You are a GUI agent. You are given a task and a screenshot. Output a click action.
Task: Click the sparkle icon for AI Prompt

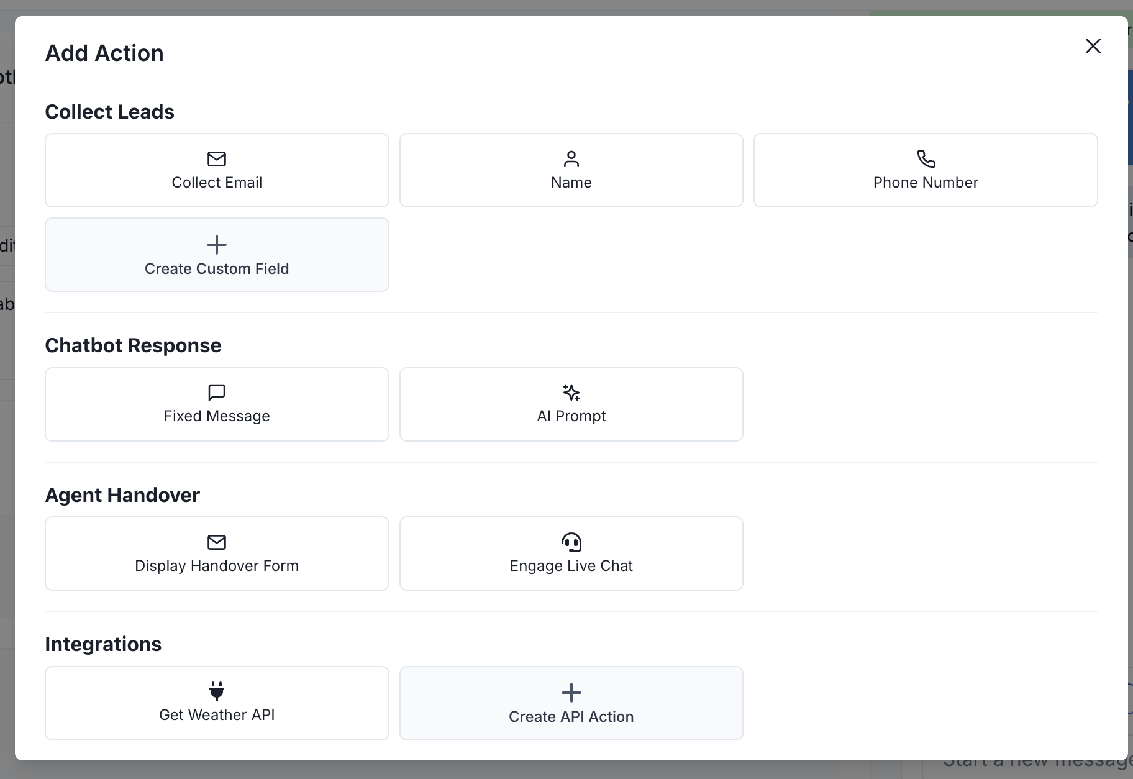[571, 393]
